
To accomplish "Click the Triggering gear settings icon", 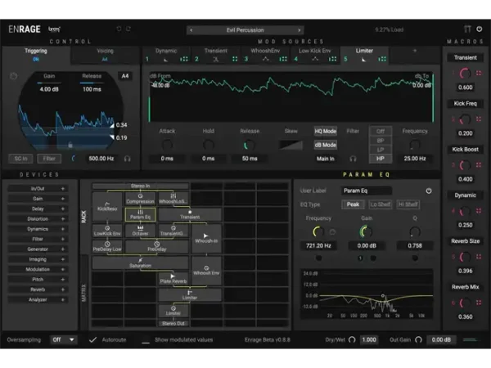I will click(x=13, y=76).
